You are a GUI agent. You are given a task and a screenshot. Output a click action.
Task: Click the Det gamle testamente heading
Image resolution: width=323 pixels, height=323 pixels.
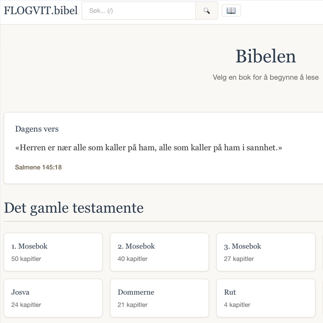[74, 208]
